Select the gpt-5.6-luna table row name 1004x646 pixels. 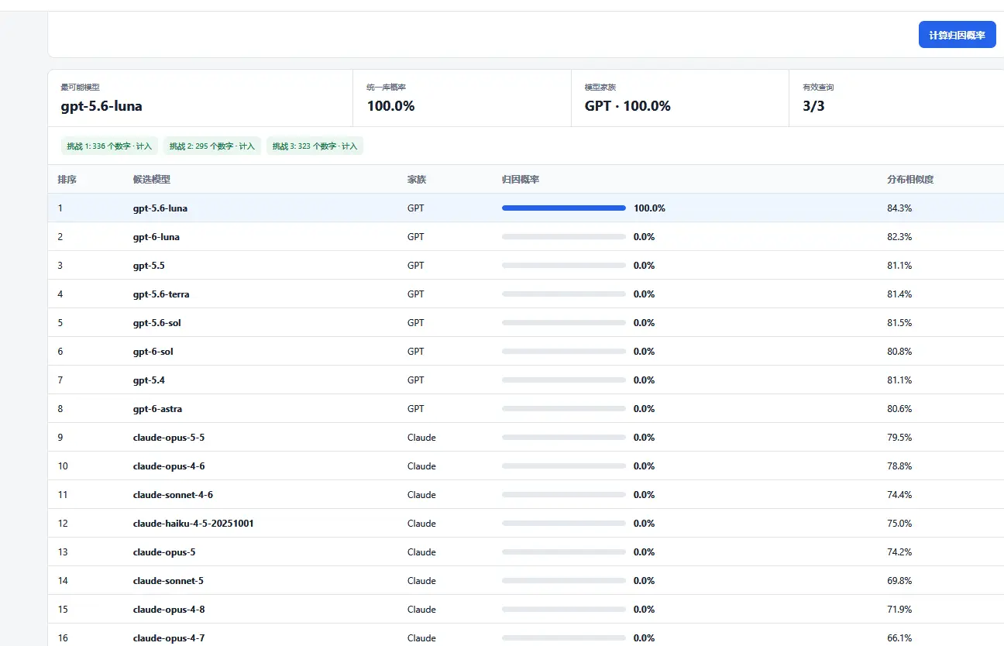click(160, 208)
